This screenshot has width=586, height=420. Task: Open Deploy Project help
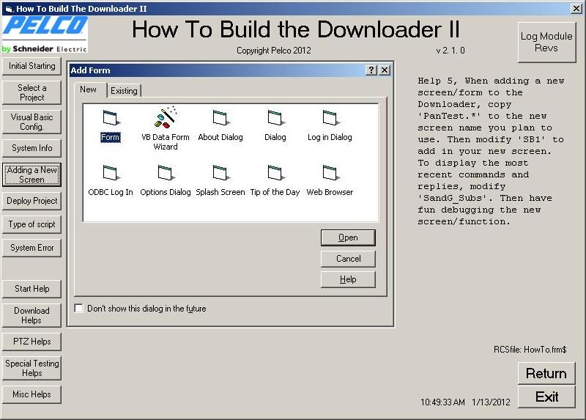pyautogui.click(x=31, y=201)
